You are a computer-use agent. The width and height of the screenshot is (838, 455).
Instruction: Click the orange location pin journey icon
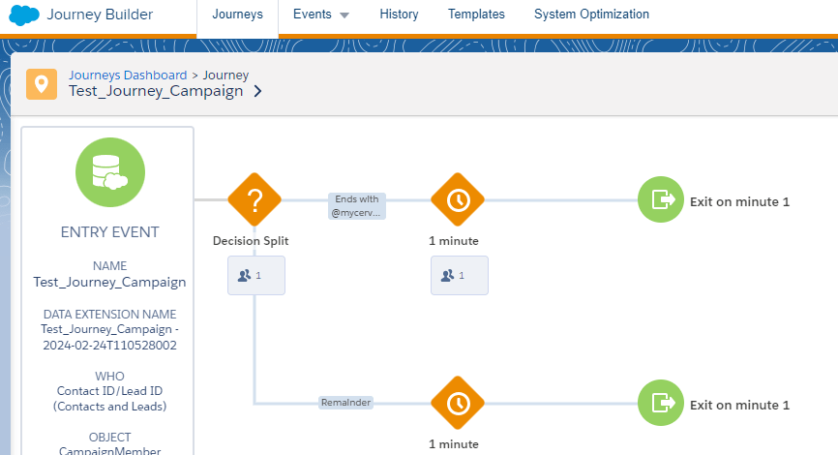[41, 83]
